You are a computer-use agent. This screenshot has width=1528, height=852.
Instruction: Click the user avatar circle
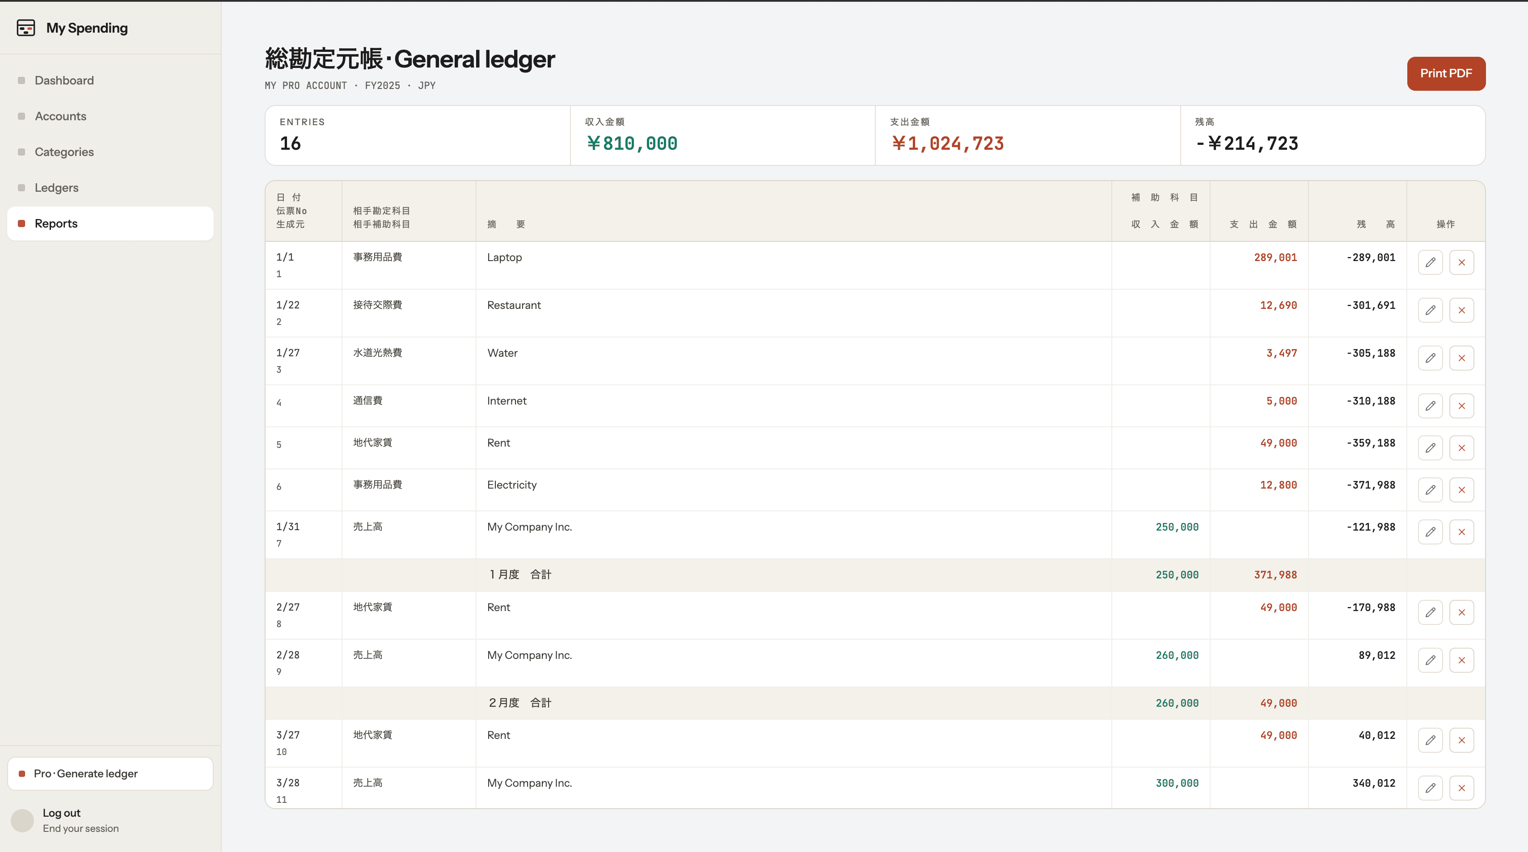pyautogui.click(x=22, y=821)
